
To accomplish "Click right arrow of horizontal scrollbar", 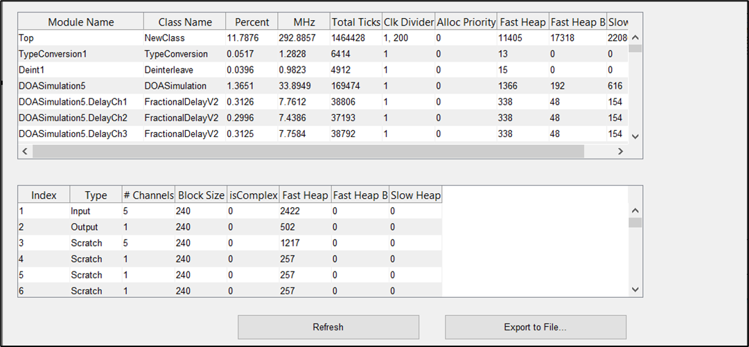I will coord(622,151).
